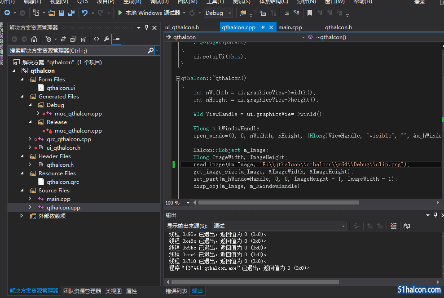
Task: Switch to the main.cpp tab
Action: tap(290, 27)
